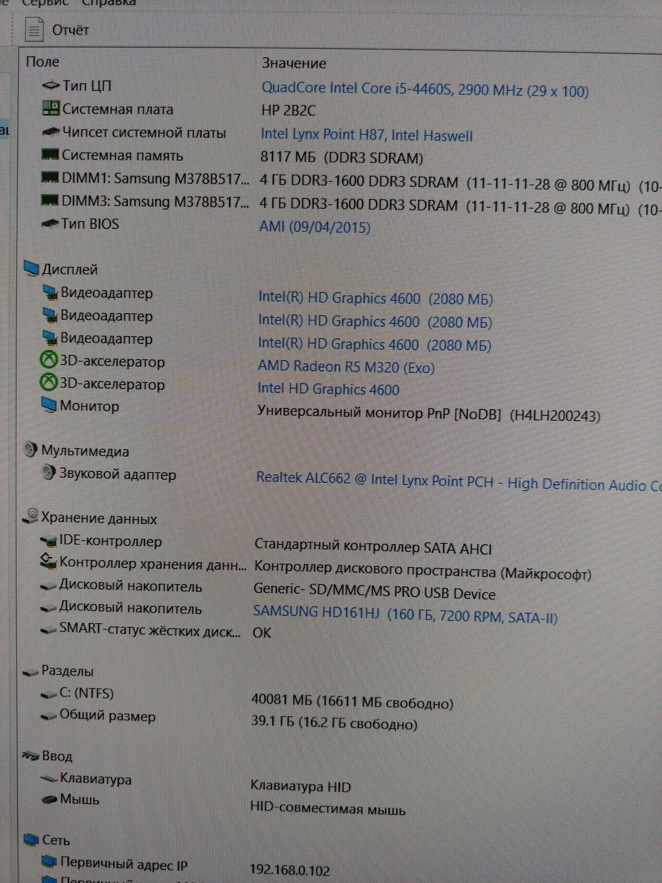
Task: Open the Отчёт report button
Action: pyautogui.click(x=57, y=29)
